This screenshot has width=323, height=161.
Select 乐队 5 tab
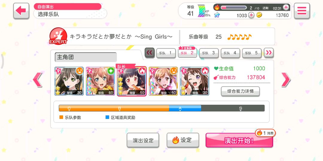251,53
